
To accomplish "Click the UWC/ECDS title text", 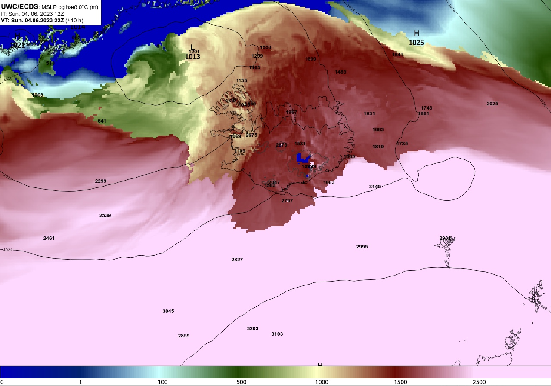I will coord(20,6).
